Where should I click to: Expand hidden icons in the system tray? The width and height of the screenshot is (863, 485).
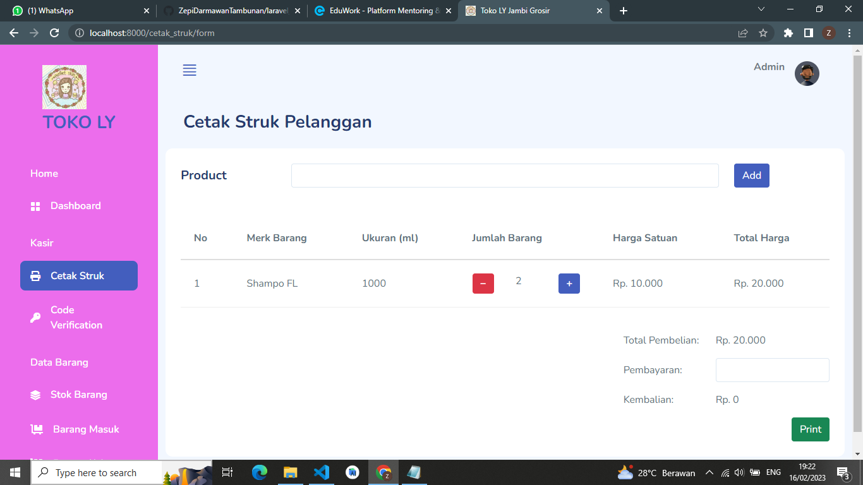(708, 472)
